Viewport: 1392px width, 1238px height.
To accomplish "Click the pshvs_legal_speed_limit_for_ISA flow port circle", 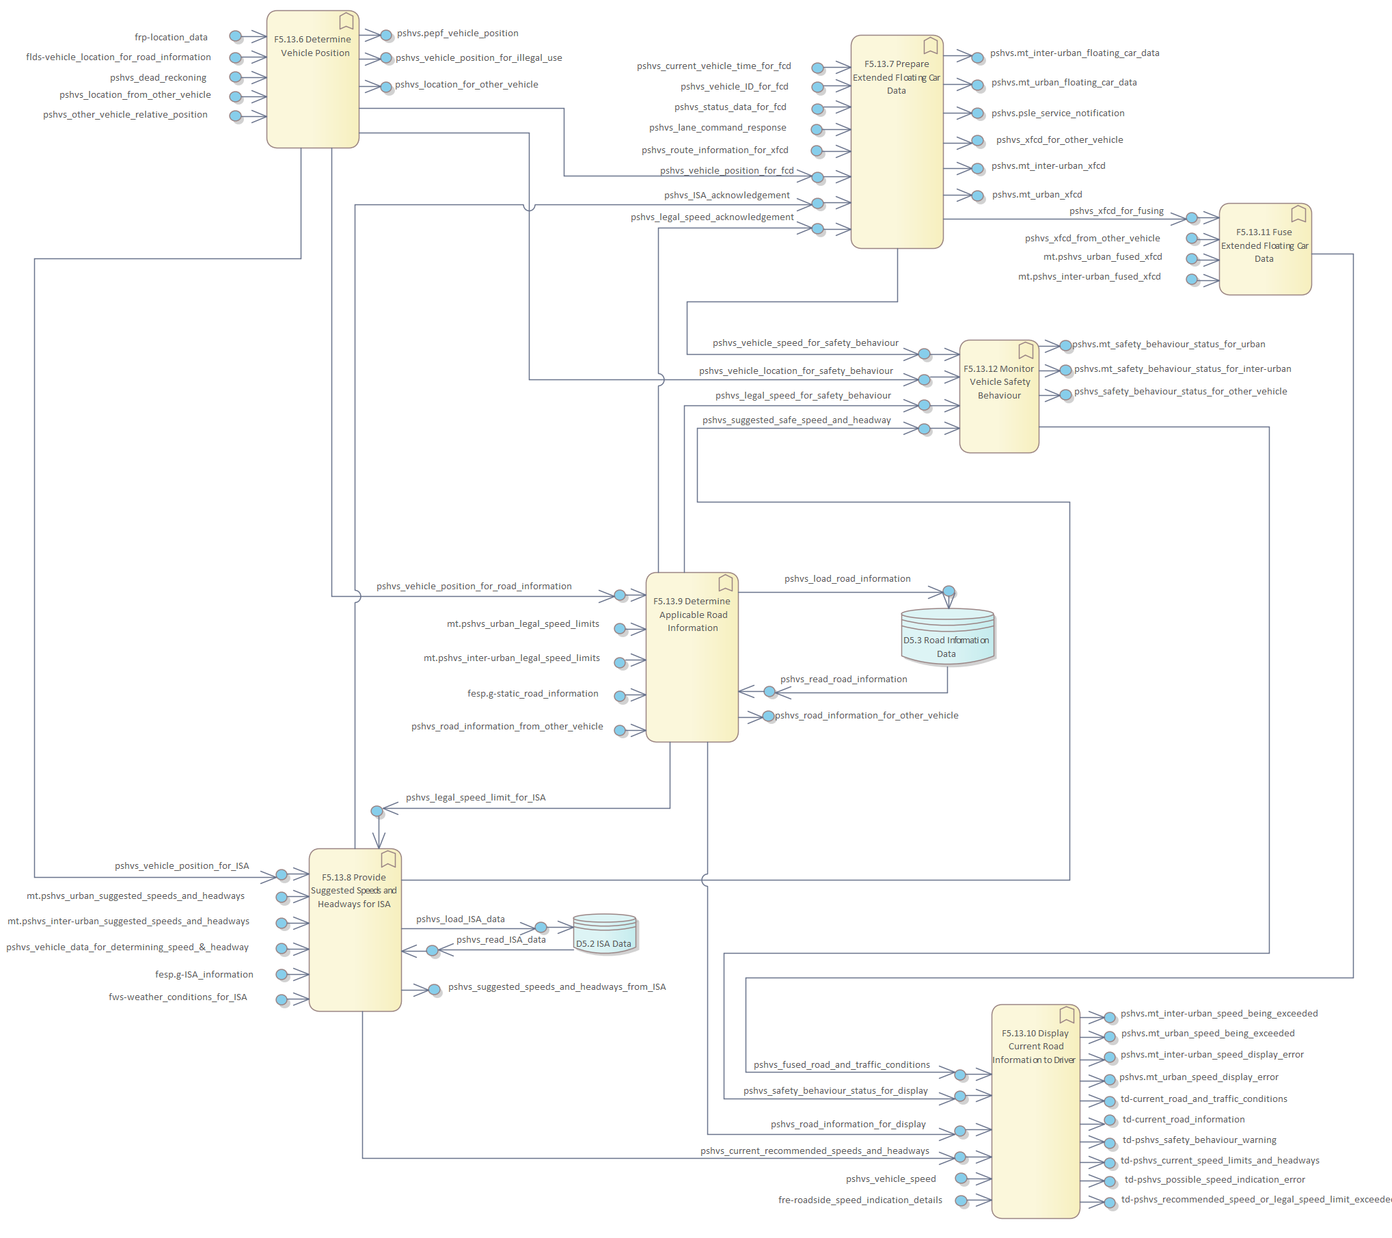I will coord(377,811).
